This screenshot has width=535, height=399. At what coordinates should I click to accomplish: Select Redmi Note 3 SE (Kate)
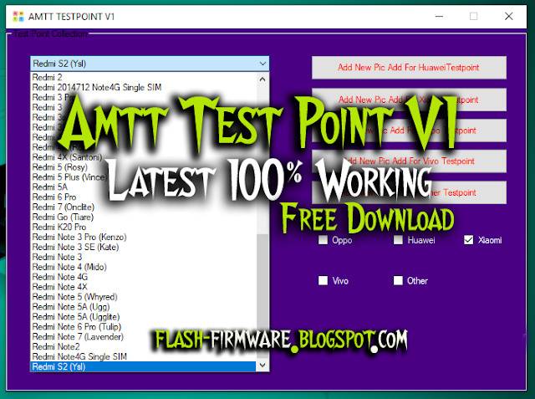[x=143, y=247]
